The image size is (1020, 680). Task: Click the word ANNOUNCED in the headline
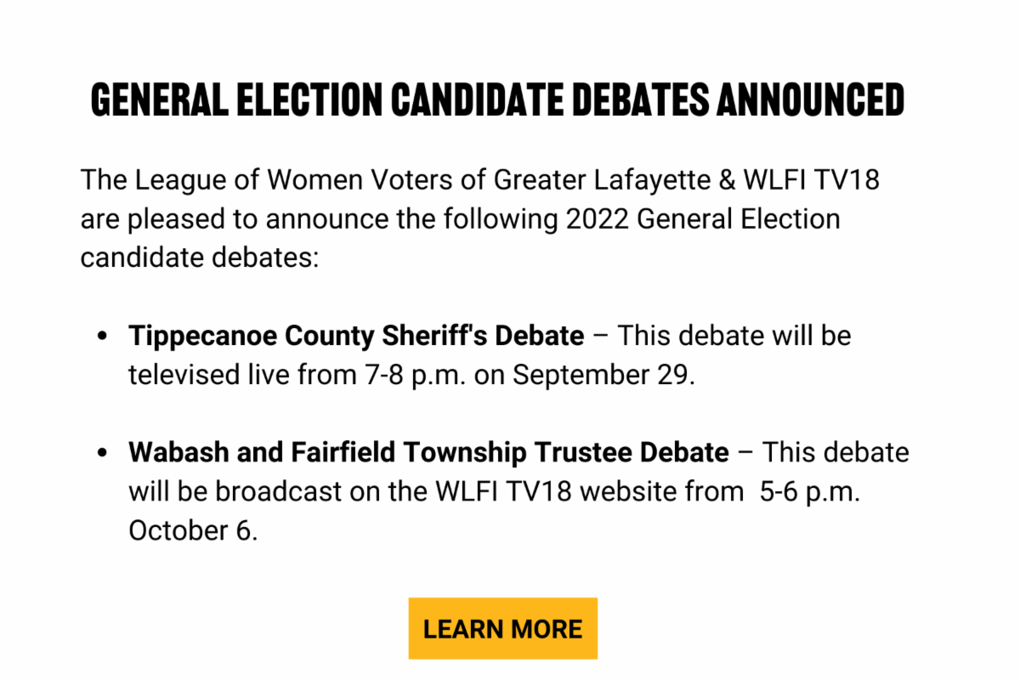[810, 100]
